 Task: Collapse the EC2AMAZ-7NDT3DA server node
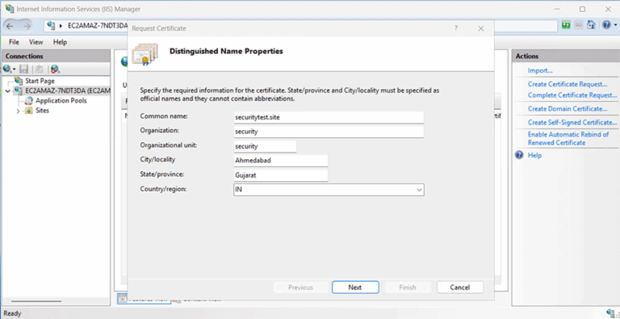pyautogui.click(x=8, y=91)
